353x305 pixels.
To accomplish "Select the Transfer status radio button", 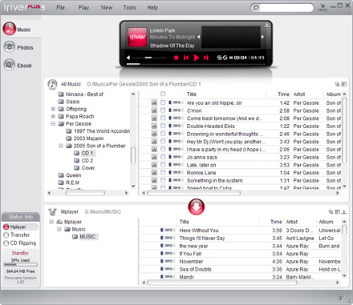I will [x=6, y=235].
